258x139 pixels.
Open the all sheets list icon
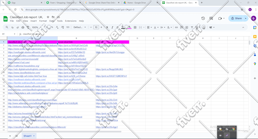[16, 136]
